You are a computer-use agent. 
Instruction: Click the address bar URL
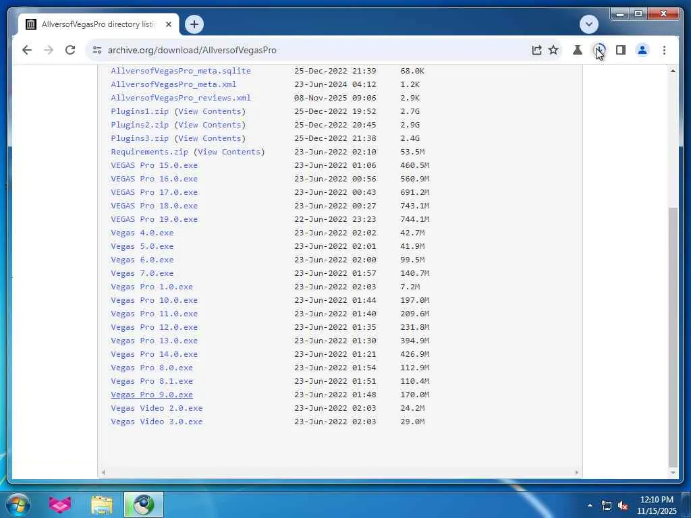pos(192,50)
